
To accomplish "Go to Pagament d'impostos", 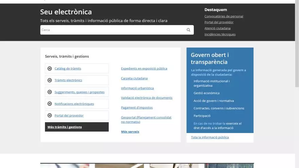I will 137,108.
